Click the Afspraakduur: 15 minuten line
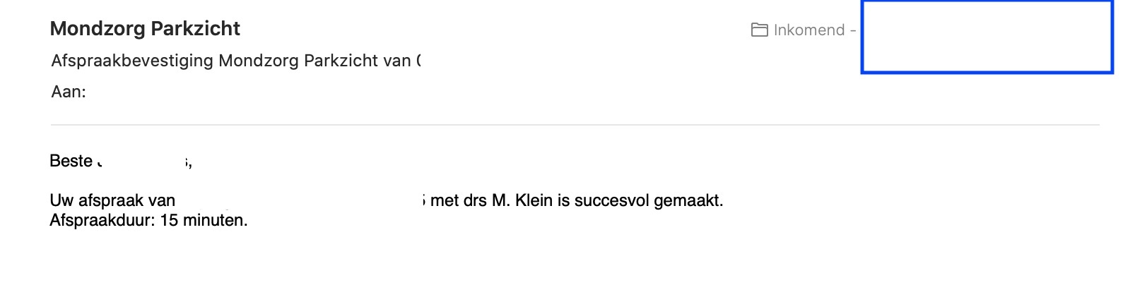The image size is (1135, 285). click(148, 220)
